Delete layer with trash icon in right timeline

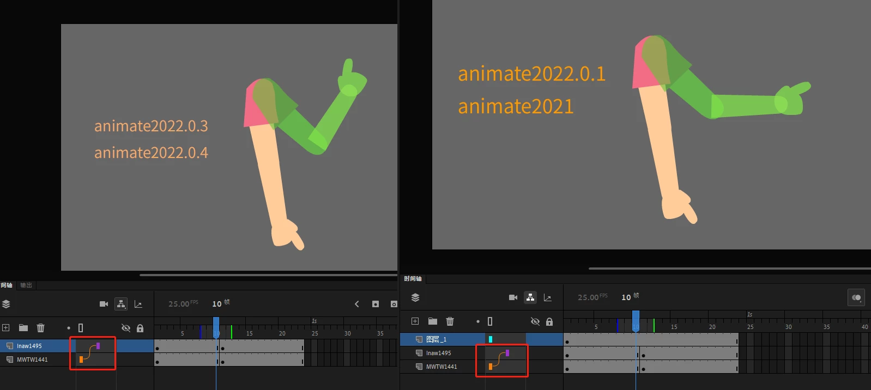(450, 321)
